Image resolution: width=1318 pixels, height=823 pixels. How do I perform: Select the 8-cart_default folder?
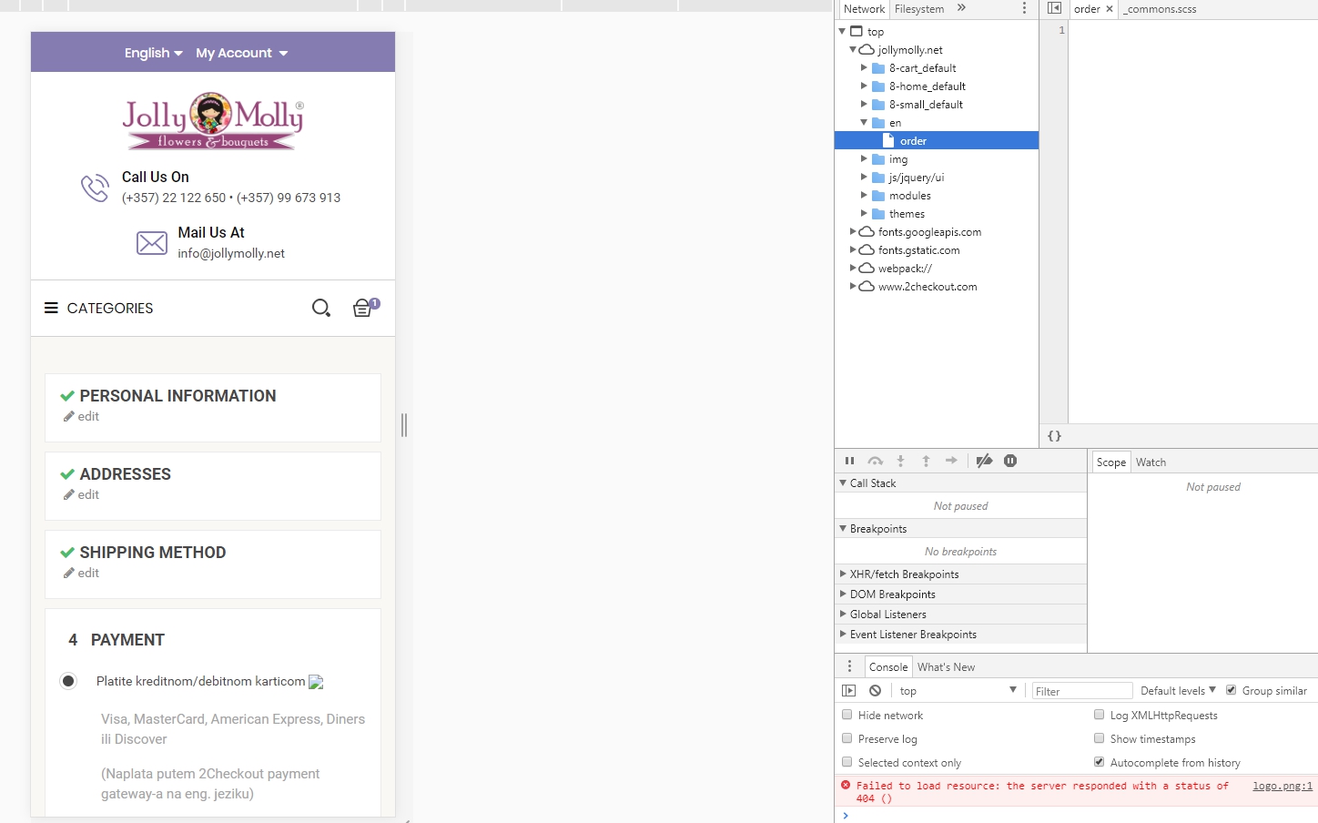coord(922,68)
